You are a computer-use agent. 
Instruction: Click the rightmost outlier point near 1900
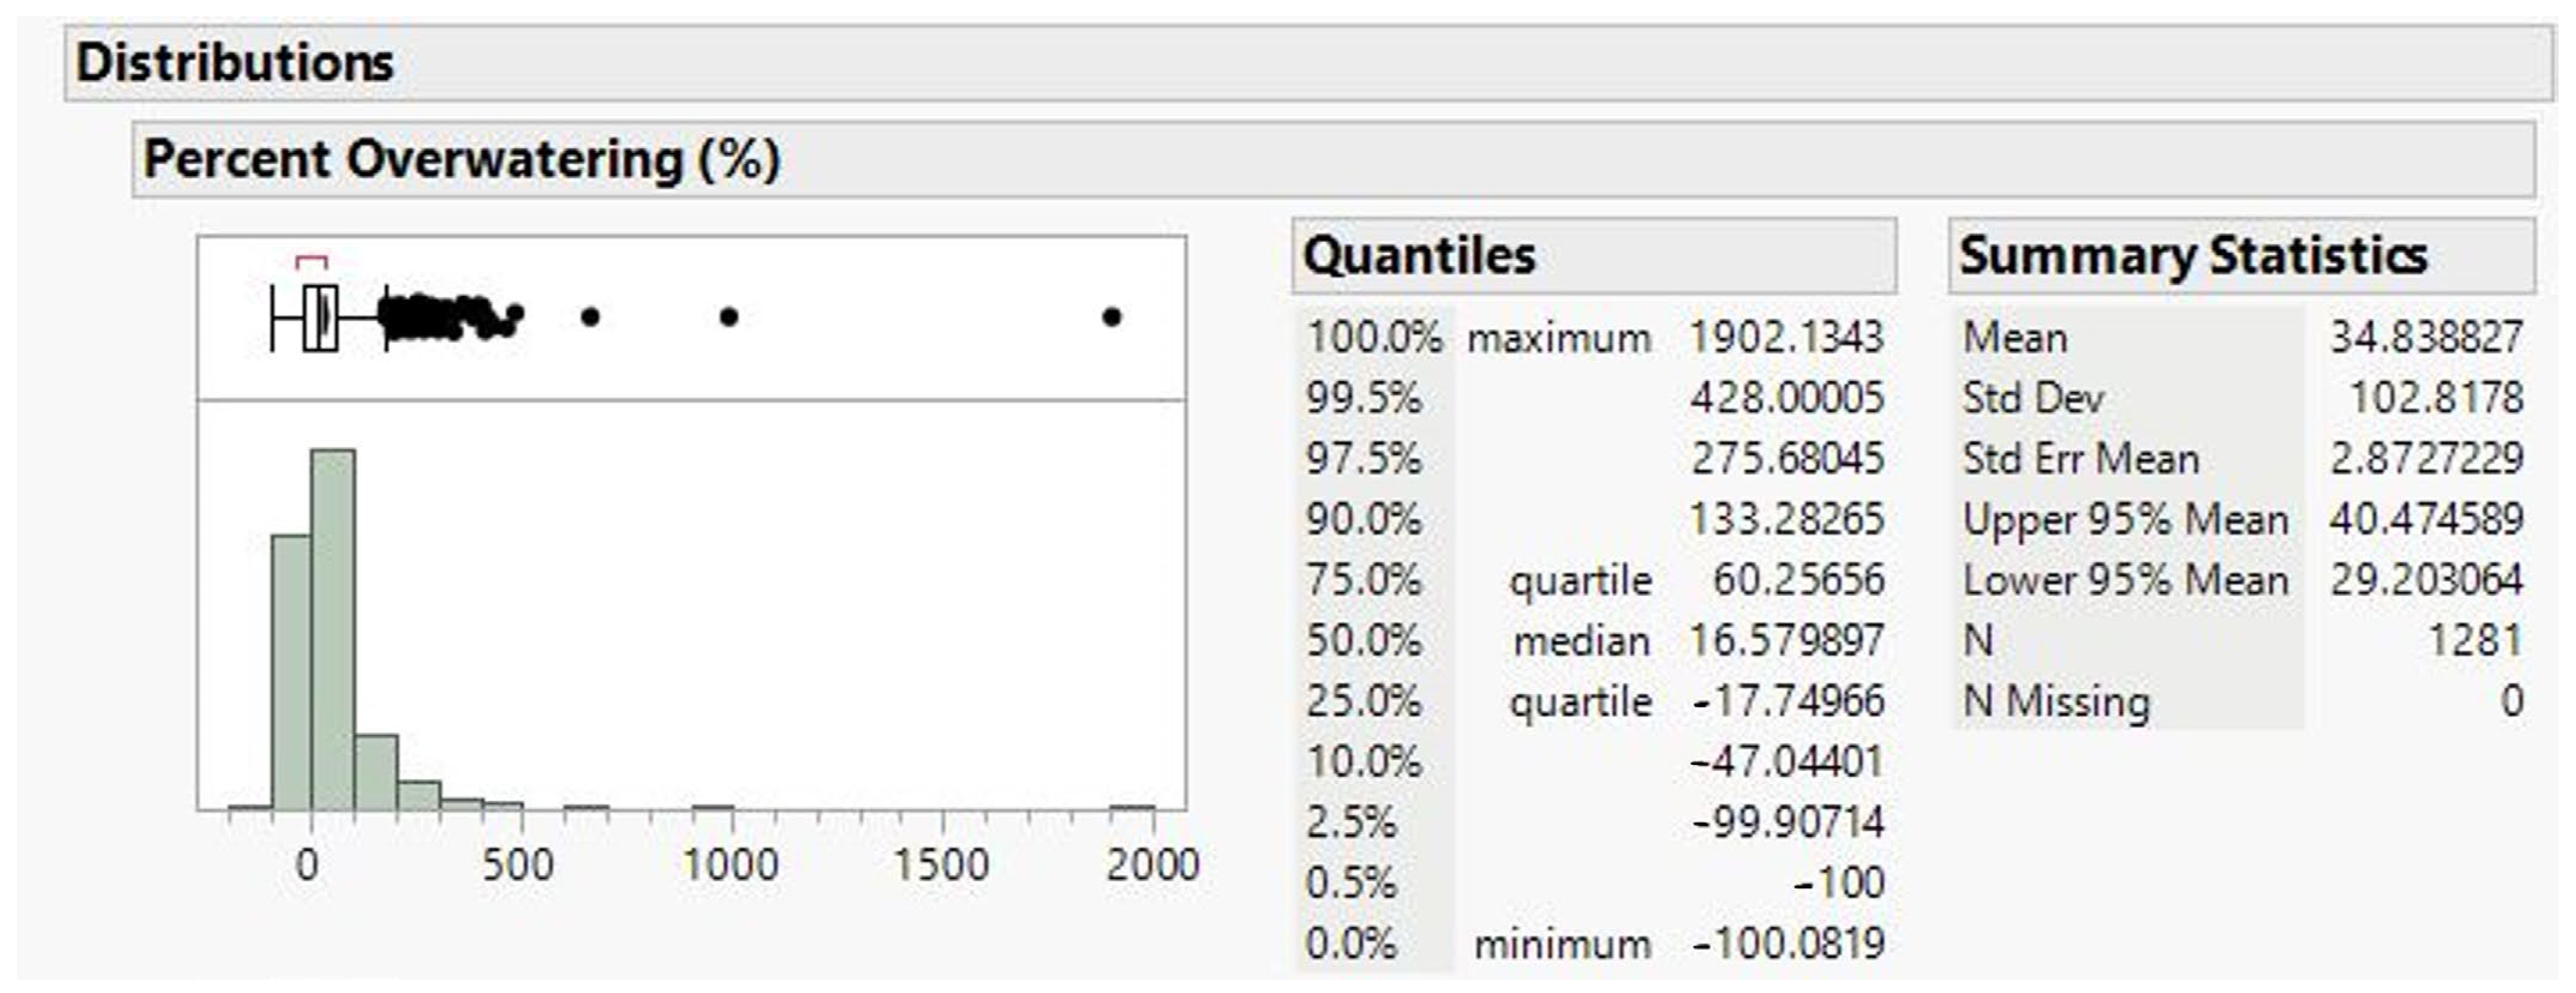point(1111,317)
